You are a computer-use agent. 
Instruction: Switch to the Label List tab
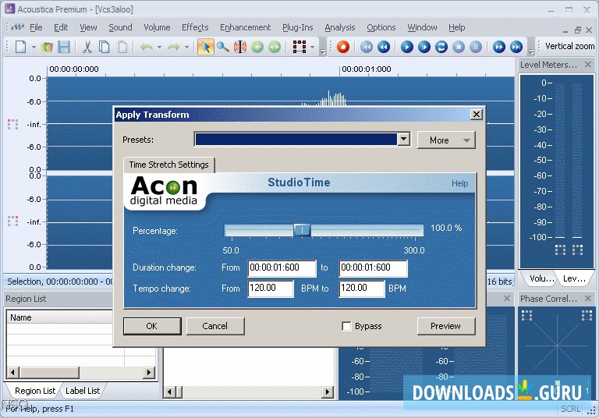pyautogui.click(x=83, y=391)
